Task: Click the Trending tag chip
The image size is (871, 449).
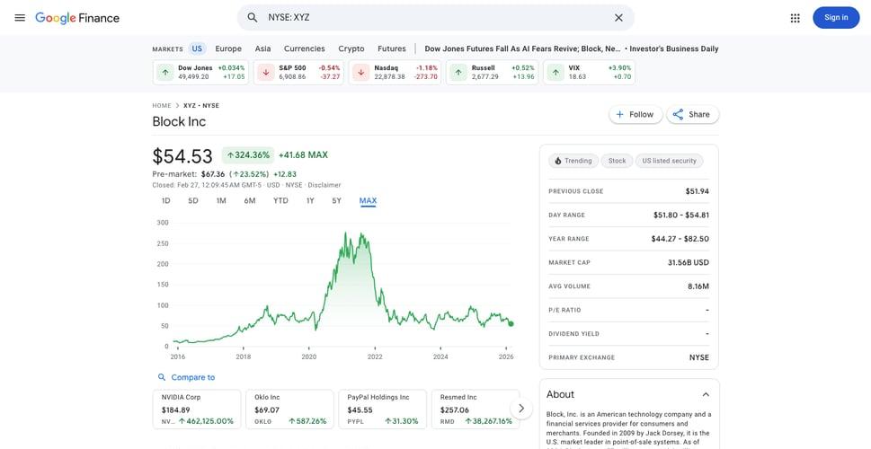Action: click(573, 161)
